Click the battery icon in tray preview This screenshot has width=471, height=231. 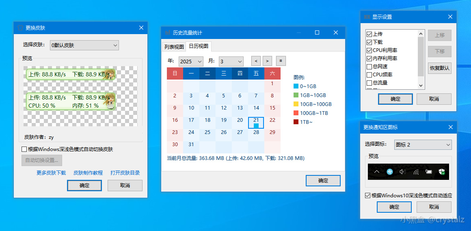click(429, 172)
